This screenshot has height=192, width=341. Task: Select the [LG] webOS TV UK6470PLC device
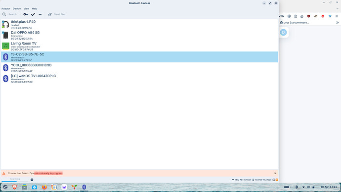click(x=139, y=79)
